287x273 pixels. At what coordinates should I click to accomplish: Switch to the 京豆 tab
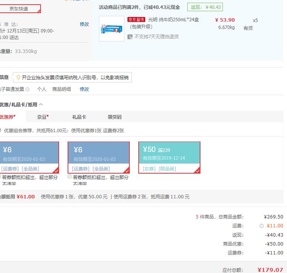coord(42,117)
